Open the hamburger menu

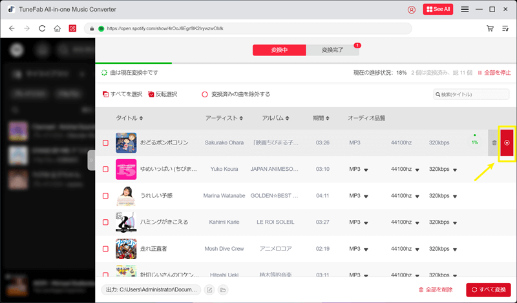(x=465, y=10)
